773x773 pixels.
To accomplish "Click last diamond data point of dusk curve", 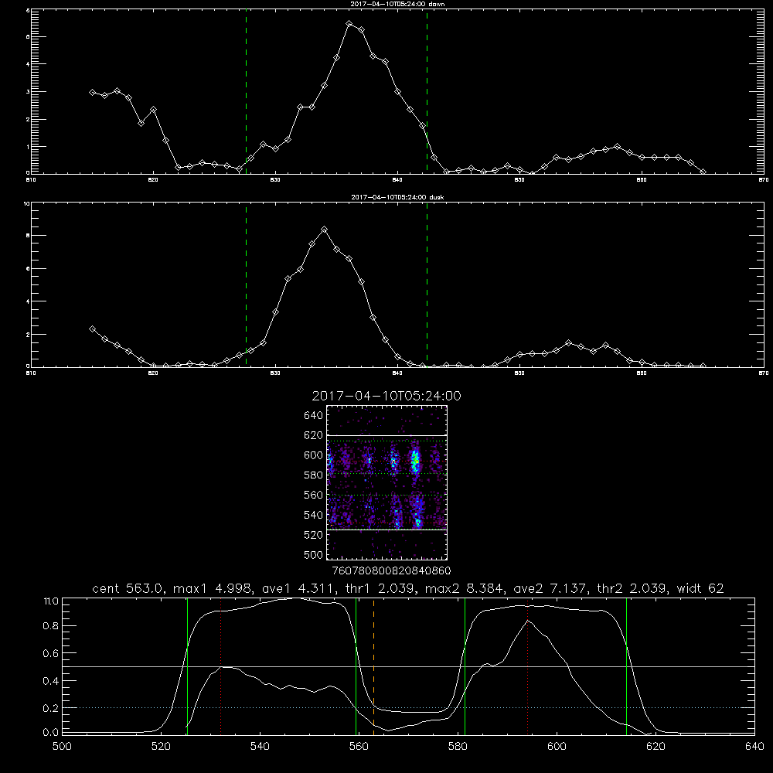I will 703,366.
